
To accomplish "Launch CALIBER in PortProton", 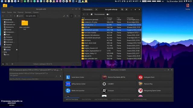I will click(119, 84).
